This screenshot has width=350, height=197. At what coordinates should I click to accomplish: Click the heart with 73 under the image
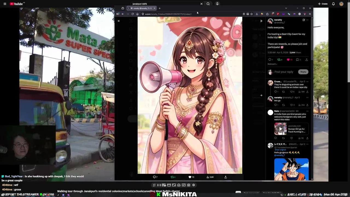[x=191, y=177]
